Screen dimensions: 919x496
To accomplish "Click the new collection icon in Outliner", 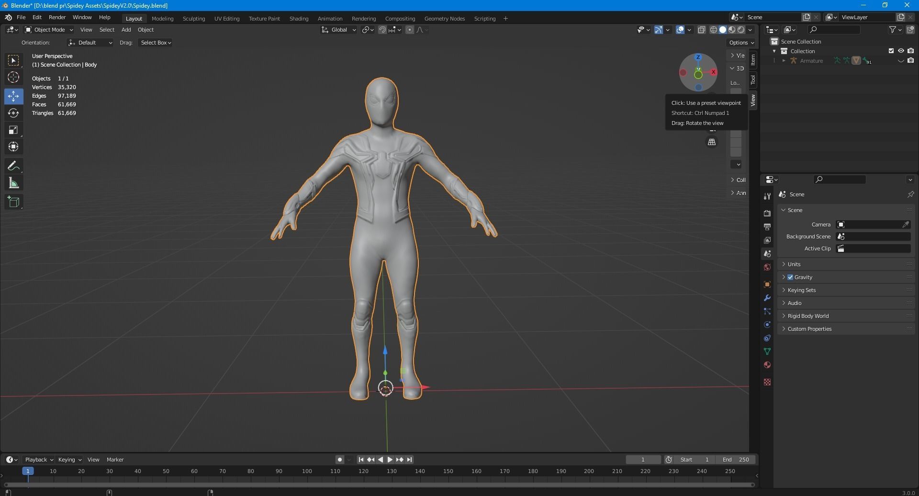I will [x=910, y=30].
